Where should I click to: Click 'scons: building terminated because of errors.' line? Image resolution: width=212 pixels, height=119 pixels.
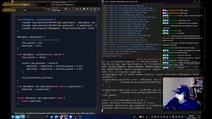[128, 103]
